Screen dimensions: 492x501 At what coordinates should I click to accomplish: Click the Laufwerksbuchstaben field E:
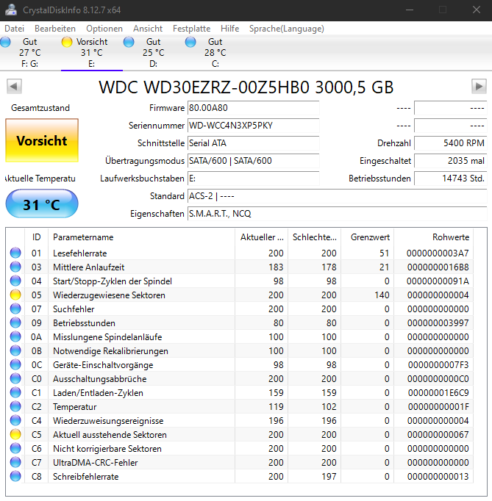[x=254, y=179]
